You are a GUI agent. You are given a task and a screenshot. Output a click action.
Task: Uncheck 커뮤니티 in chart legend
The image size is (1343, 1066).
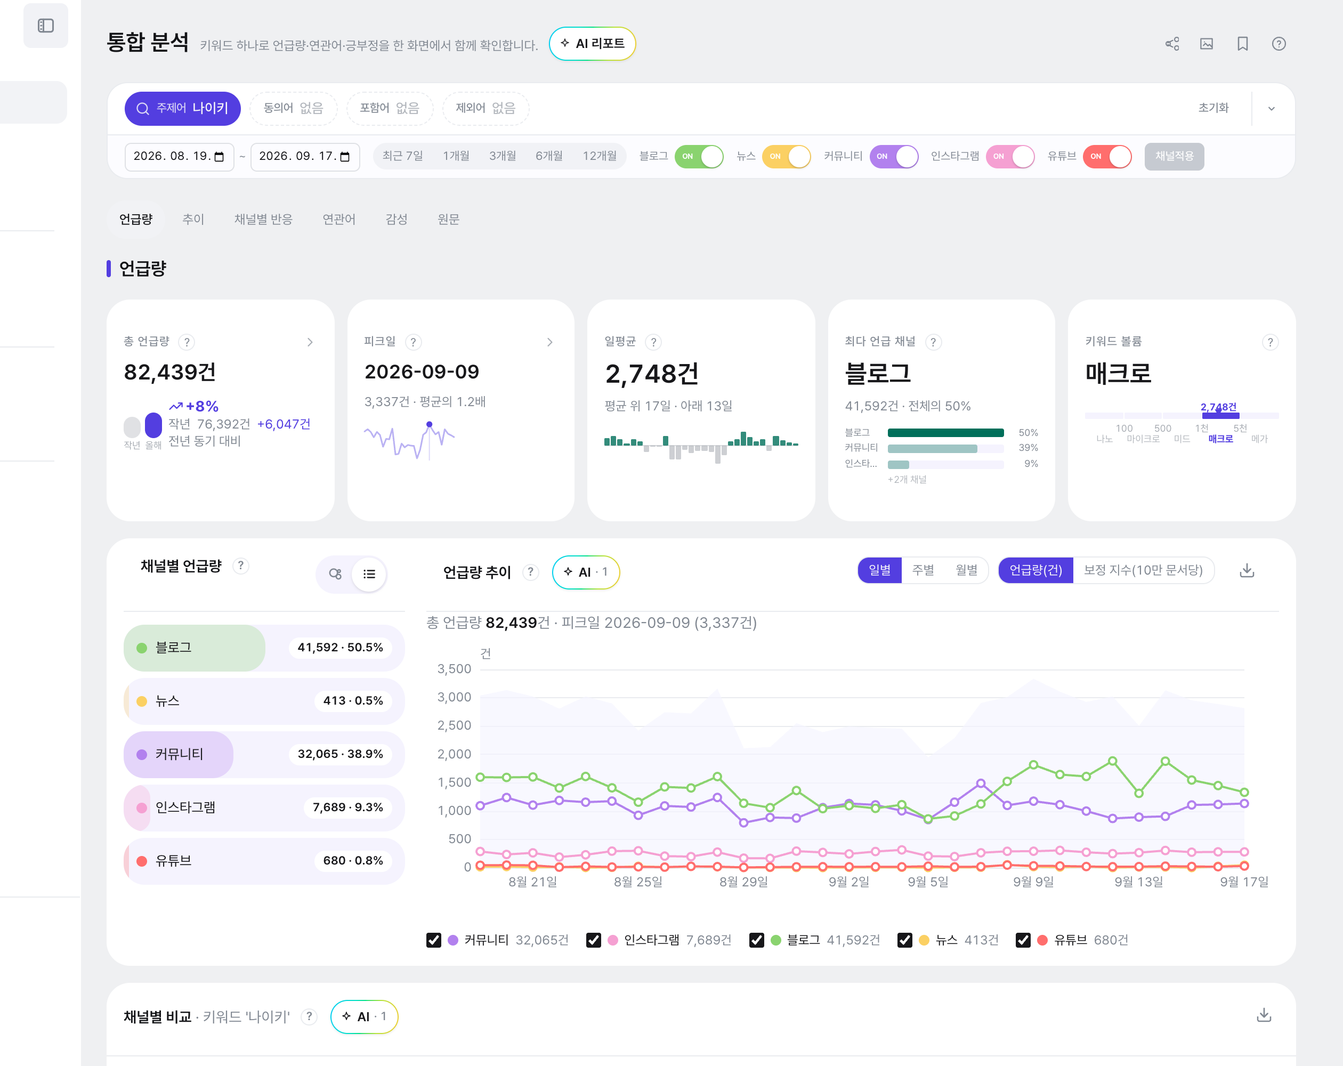[x=434, y=940]
